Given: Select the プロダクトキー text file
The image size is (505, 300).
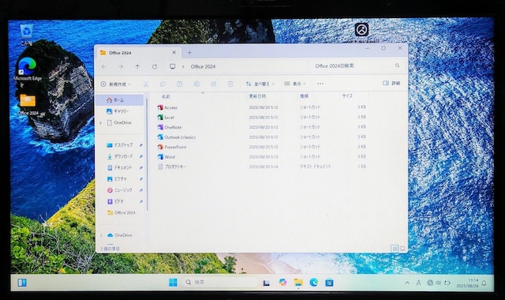Looking at the screenshot, I should point(172,167).
